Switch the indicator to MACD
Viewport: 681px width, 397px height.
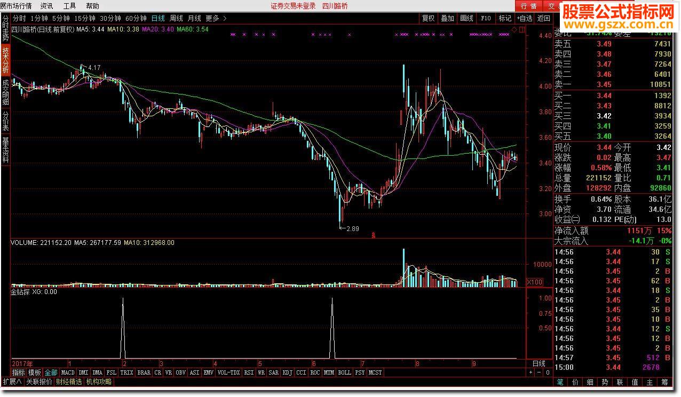pyautogui.click(x=68, y=372)
